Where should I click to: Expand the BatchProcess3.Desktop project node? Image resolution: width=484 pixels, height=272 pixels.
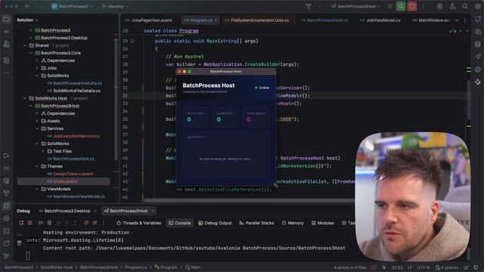31,38
